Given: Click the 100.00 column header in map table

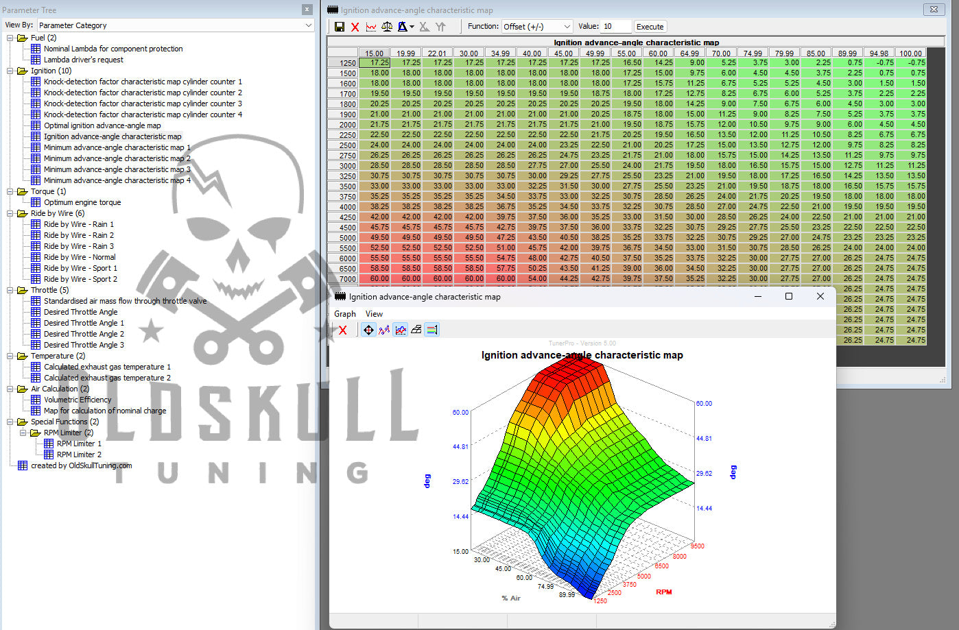Looking at the screenshot, I should [x=911, y=53].
